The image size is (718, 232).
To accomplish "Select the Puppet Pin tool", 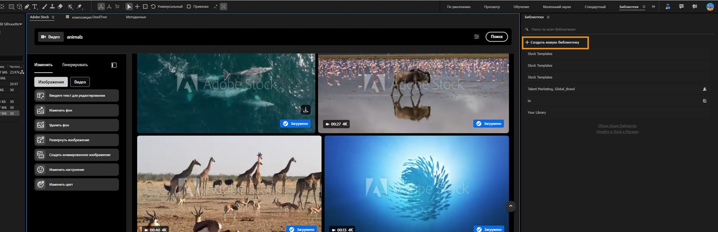I will tap(80, 7).
